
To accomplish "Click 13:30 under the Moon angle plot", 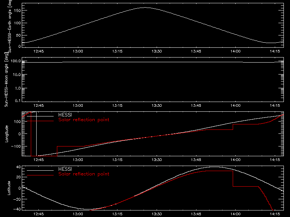I will pyautogui.click(x=157, y=106).
